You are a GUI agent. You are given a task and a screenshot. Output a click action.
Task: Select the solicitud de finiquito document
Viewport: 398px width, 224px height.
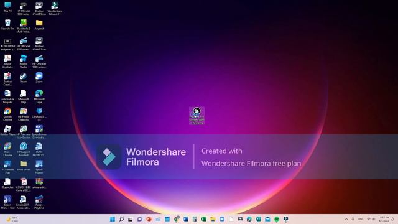(x=7, y=96)
